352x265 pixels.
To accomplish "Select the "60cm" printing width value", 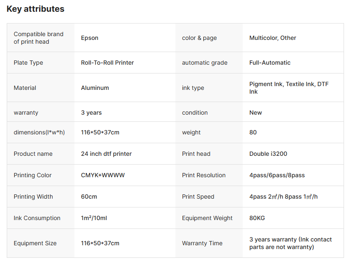I will coord(89,197).
